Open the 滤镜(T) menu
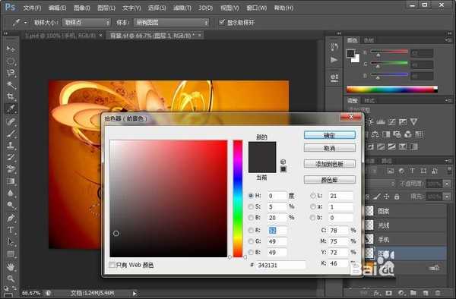The image size is (456, 299). coord(182,8)
